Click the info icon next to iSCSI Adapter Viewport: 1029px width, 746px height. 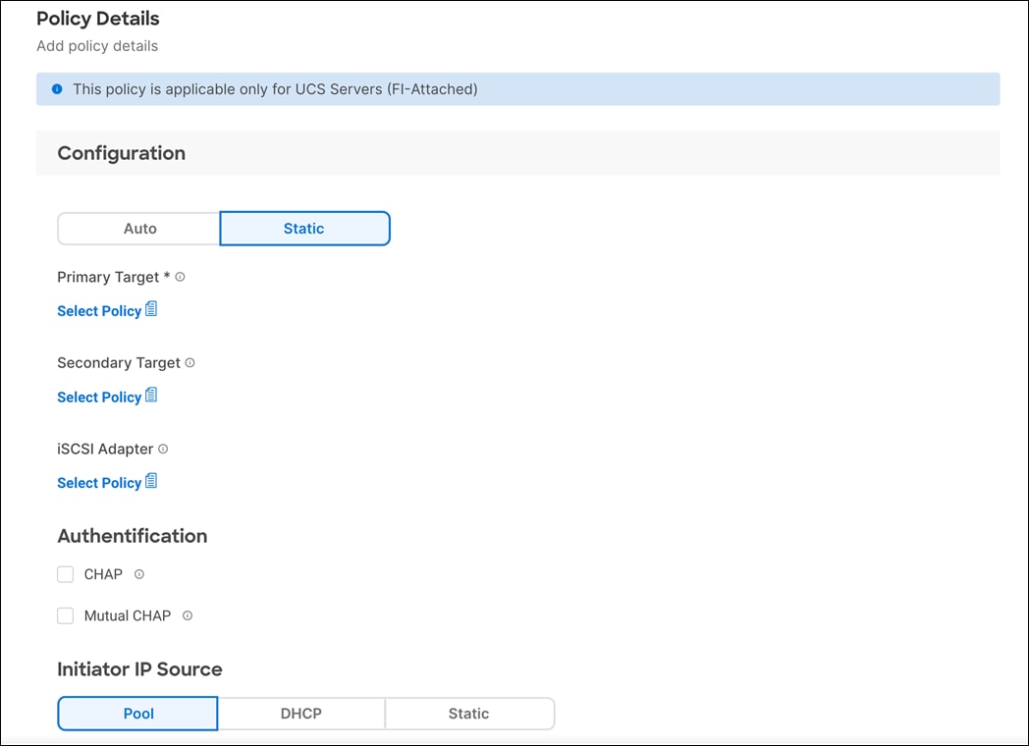[x=164, y=449]
